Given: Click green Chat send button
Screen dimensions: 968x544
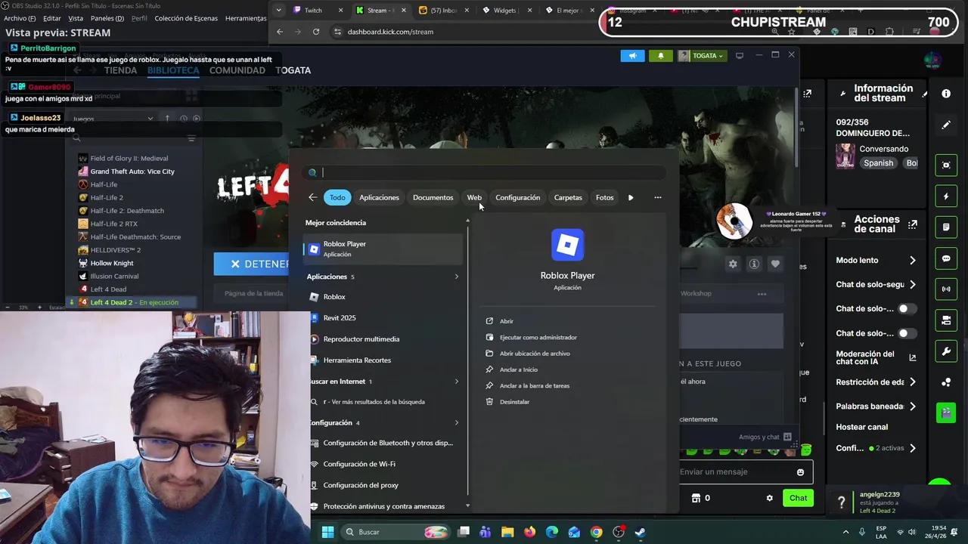Looking at the screenshot, I should tap(798, 498).
